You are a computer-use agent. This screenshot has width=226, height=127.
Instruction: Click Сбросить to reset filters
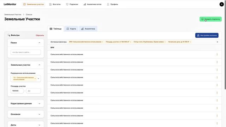pyautogui.click(x=40, y=35)
